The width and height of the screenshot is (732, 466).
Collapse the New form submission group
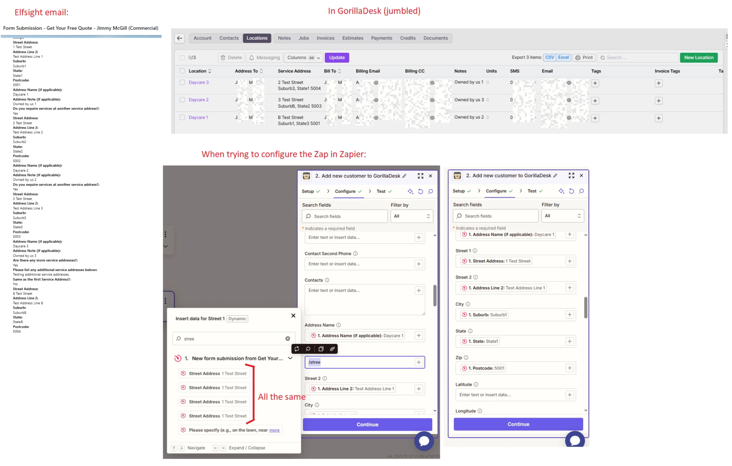pos(290,358)
